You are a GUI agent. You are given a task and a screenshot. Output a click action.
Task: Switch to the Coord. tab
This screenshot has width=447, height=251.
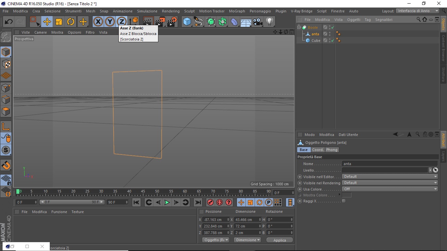coord(318,150)
